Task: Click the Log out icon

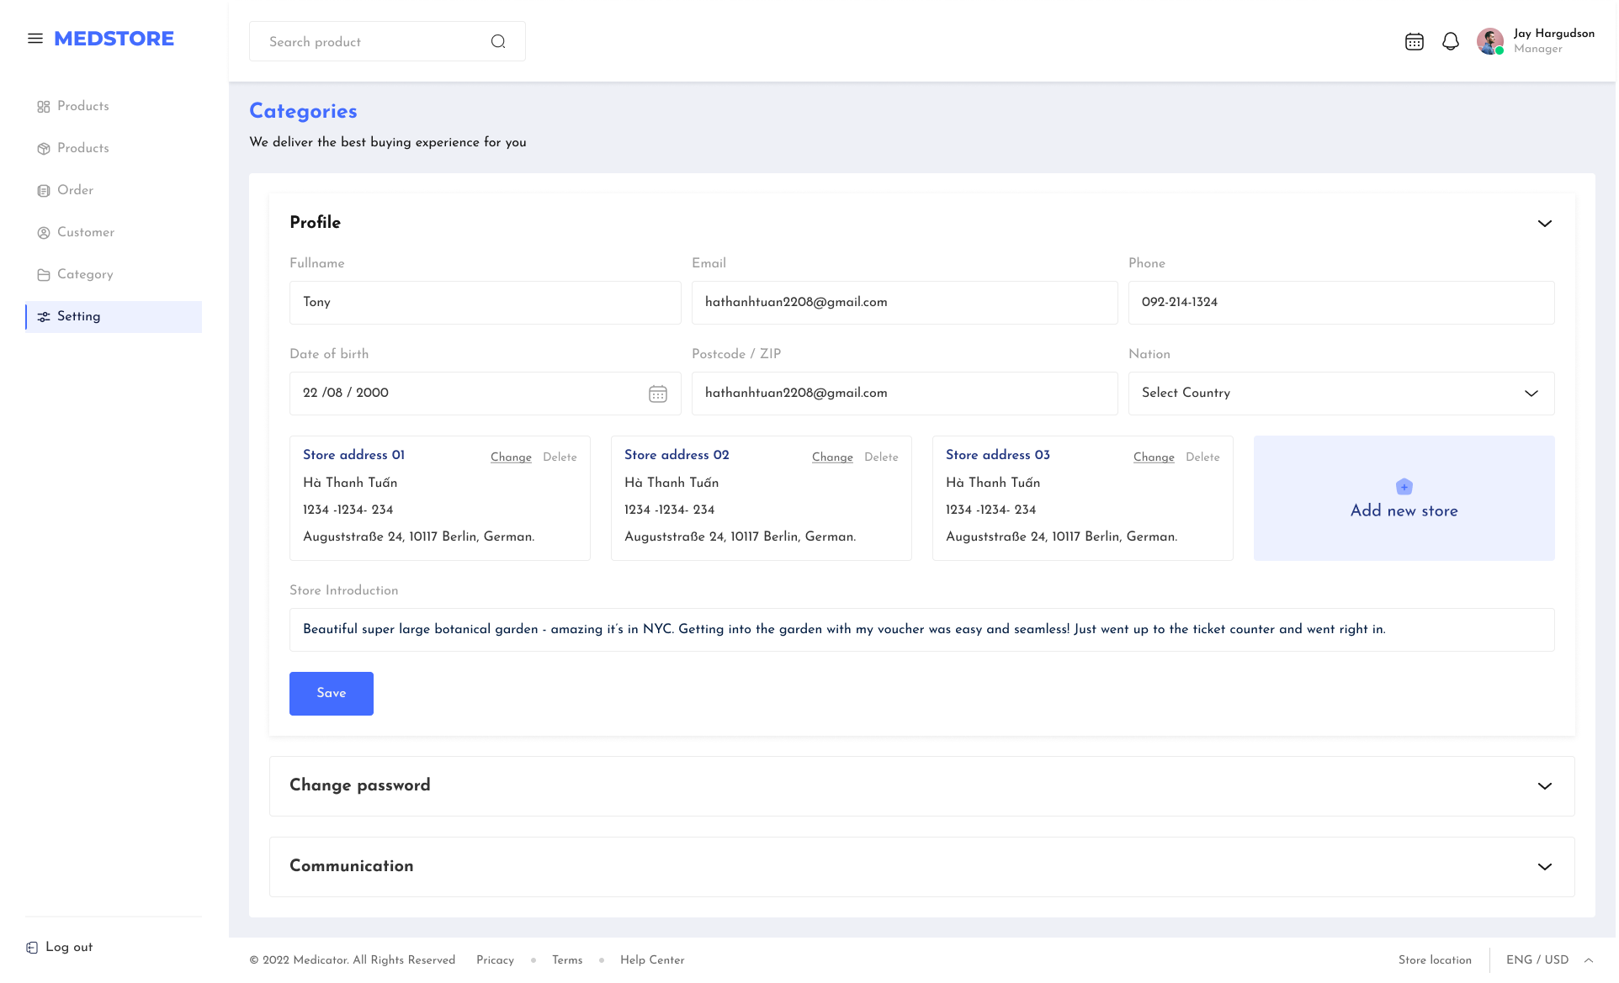Action: (32, 948)
